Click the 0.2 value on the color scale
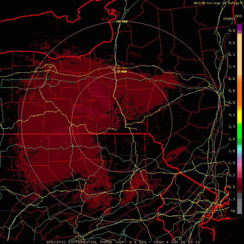The image size is (244, 244). pyautogui.click(x=232, y=175)
